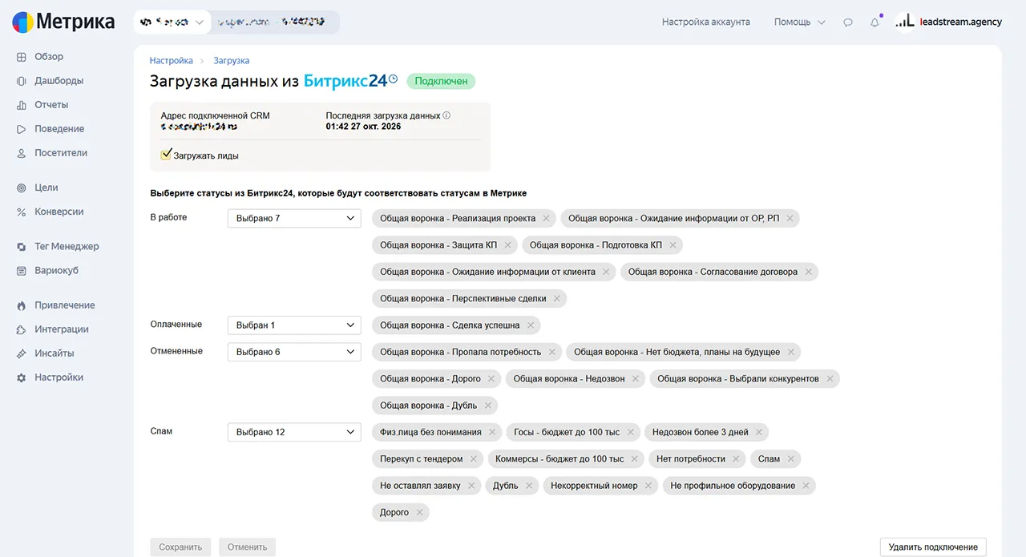Viewport: 1026px width, 557px height.
Task: Click the 'Отменить' button
Action: point(247,547)
